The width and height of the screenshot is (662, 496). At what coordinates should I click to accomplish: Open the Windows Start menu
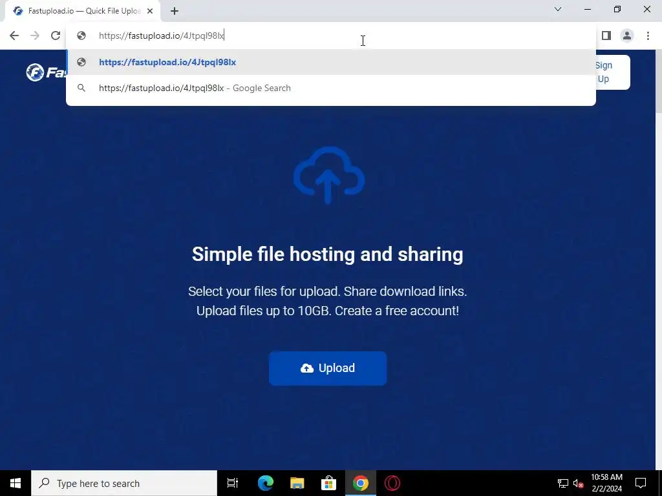tap(16, 483)
